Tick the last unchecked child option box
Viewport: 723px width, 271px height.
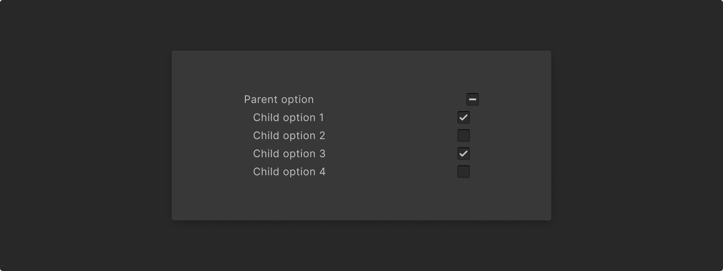464,172
